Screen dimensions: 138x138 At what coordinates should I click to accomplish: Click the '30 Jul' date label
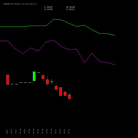pos(11,132)
